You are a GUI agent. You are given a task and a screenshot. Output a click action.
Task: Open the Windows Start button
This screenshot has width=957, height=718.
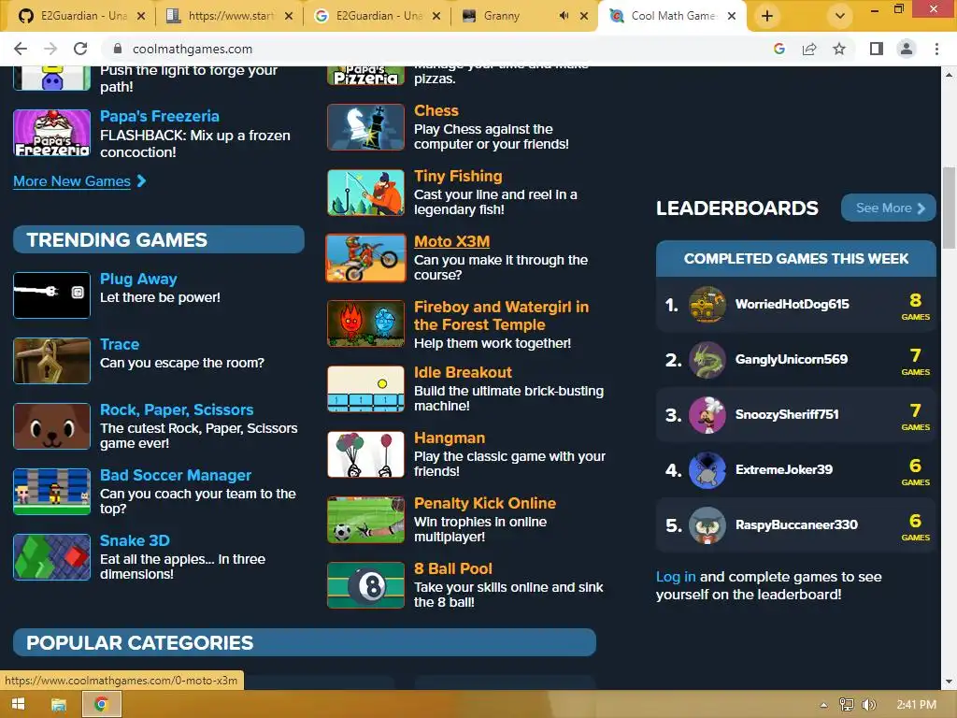(x=19, y=705)
